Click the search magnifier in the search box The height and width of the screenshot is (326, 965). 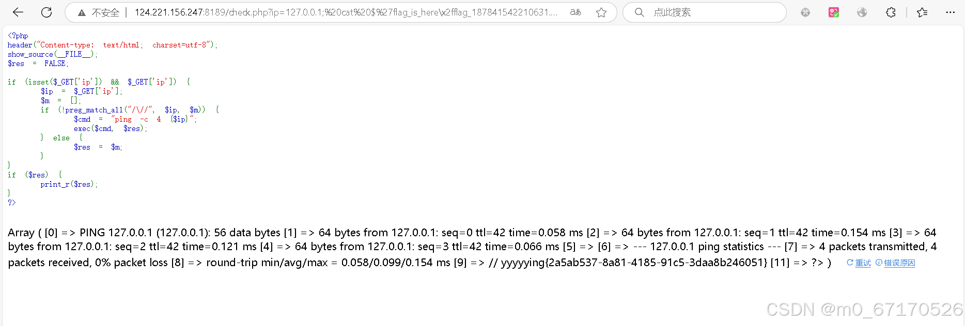[639, 12]
